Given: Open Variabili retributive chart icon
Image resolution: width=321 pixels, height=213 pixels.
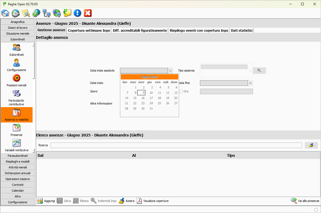Looking at the screenshot, I should click(x=16, y=143).
